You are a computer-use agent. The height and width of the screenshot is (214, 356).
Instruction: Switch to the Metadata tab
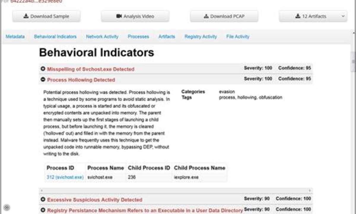[x=15, y=37]
